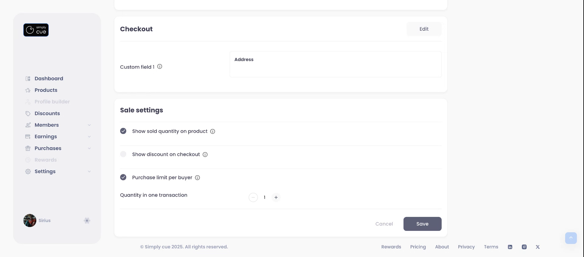Image resolution: width=584 pixels, height=257 pixels.
Task: Open the Instagram icon in footer
Action: point(524,247)
